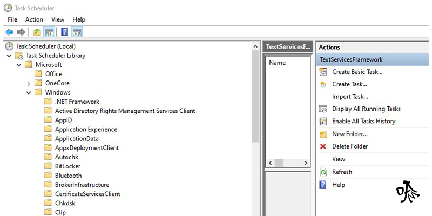432x216 pixels.
Task: Select the Chkdsk folder
Action: [65, 204]
